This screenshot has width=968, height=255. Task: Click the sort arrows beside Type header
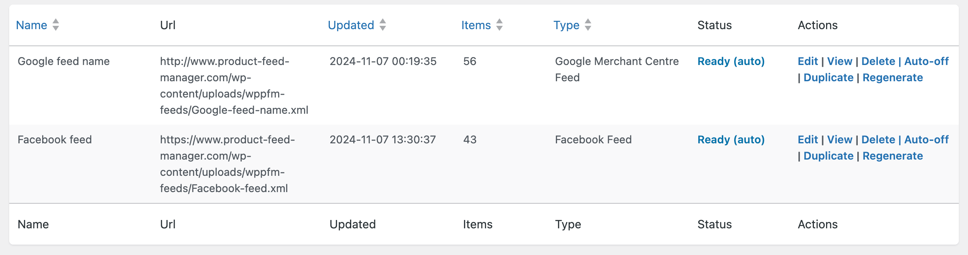pos(588,25)
